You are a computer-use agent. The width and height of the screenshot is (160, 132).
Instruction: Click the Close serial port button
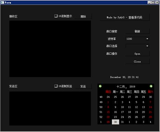click(x=137, y=61)
